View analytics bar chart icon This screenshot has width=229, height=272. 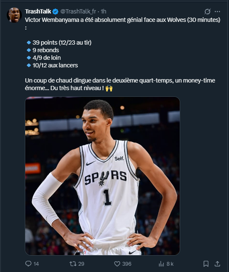tap(161, 264)
